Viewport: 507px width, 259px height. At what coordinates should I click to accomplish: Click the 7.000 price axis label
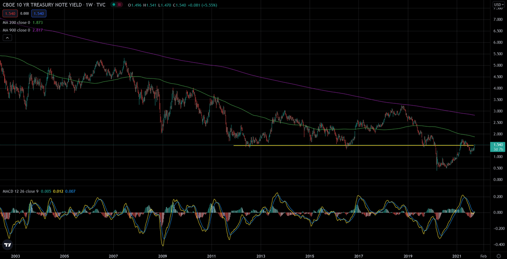coord(497,19)
